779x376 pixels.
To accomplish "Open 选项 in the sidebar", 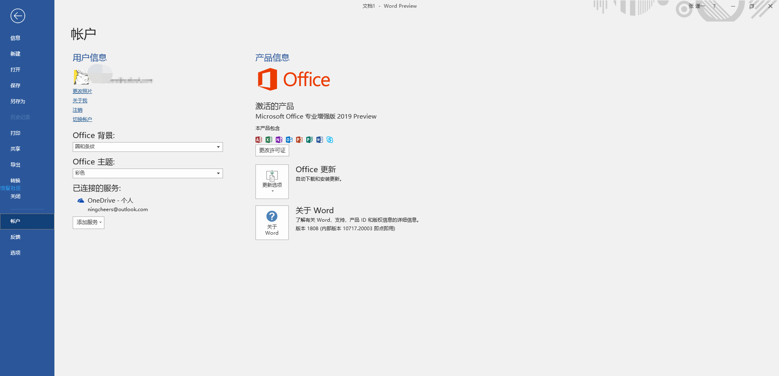I will [27, 253].
